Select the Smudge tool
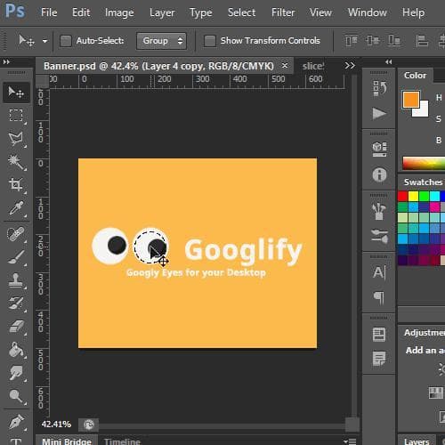Viewport: 445px width, 445px height. coord(16,373)
